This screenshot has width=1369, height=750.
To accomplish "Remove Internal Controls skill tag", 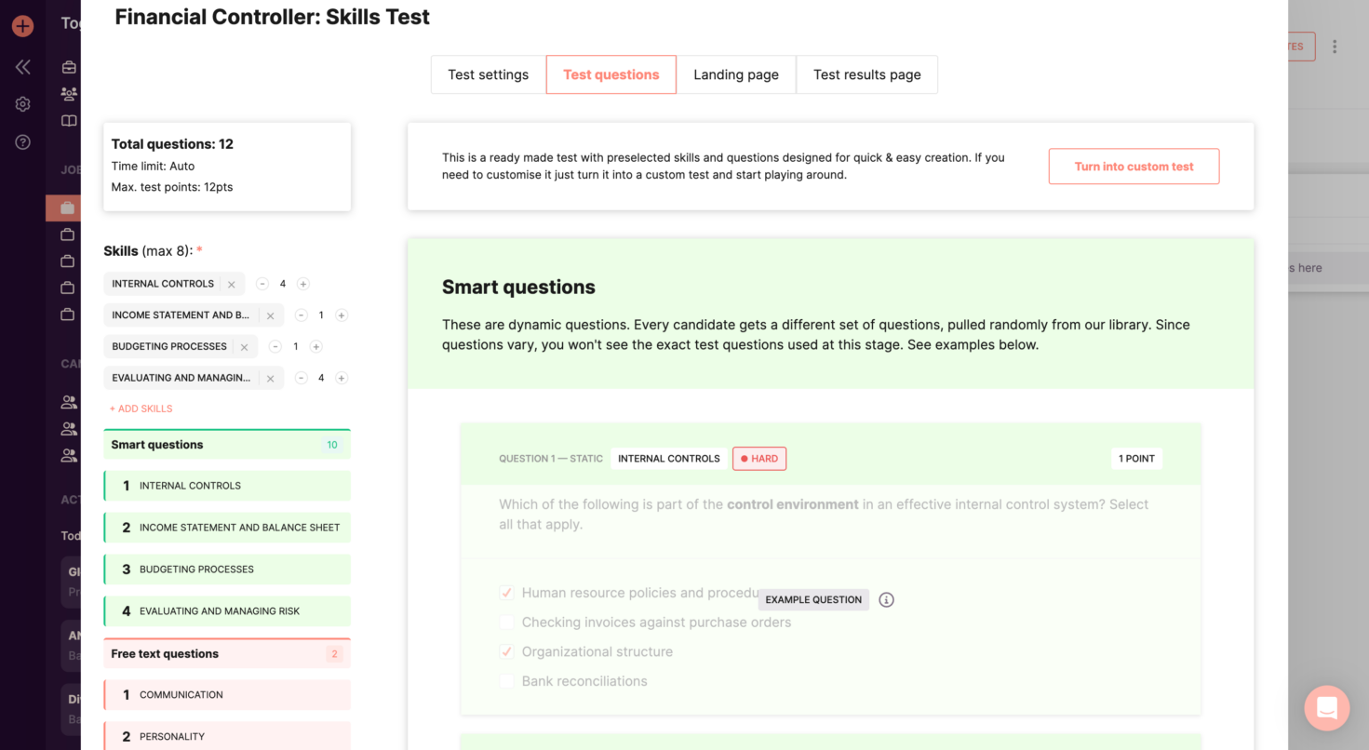I will (x=232, y=285).
